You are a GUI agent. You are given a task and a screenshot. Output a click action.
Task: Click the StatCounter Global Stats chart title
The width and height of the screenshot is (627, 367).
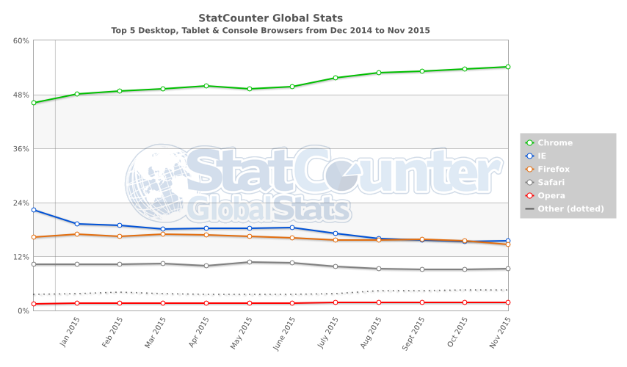tap(270, 18)
